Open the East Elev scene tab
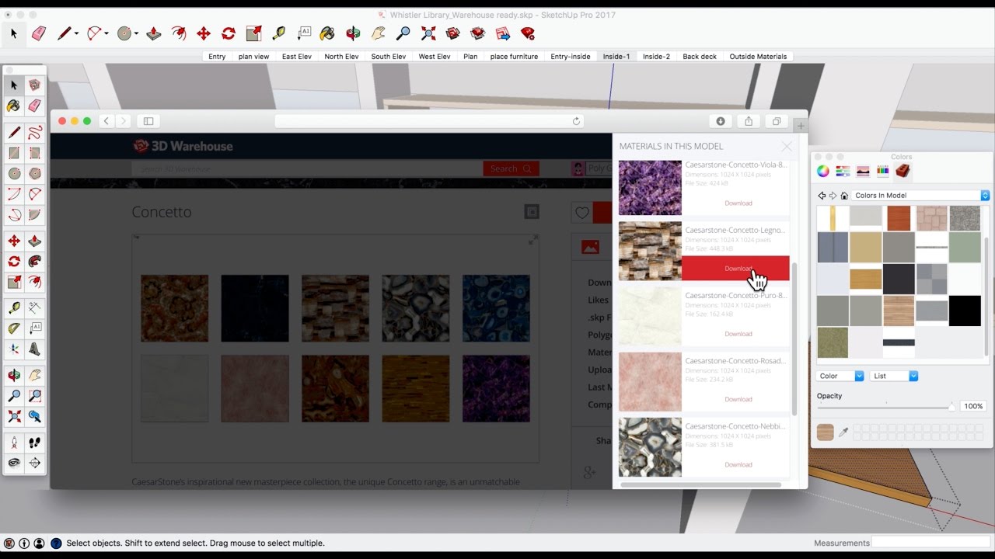Image resolution: width=995 pixels, height=559 pixels. coord(297,57)
